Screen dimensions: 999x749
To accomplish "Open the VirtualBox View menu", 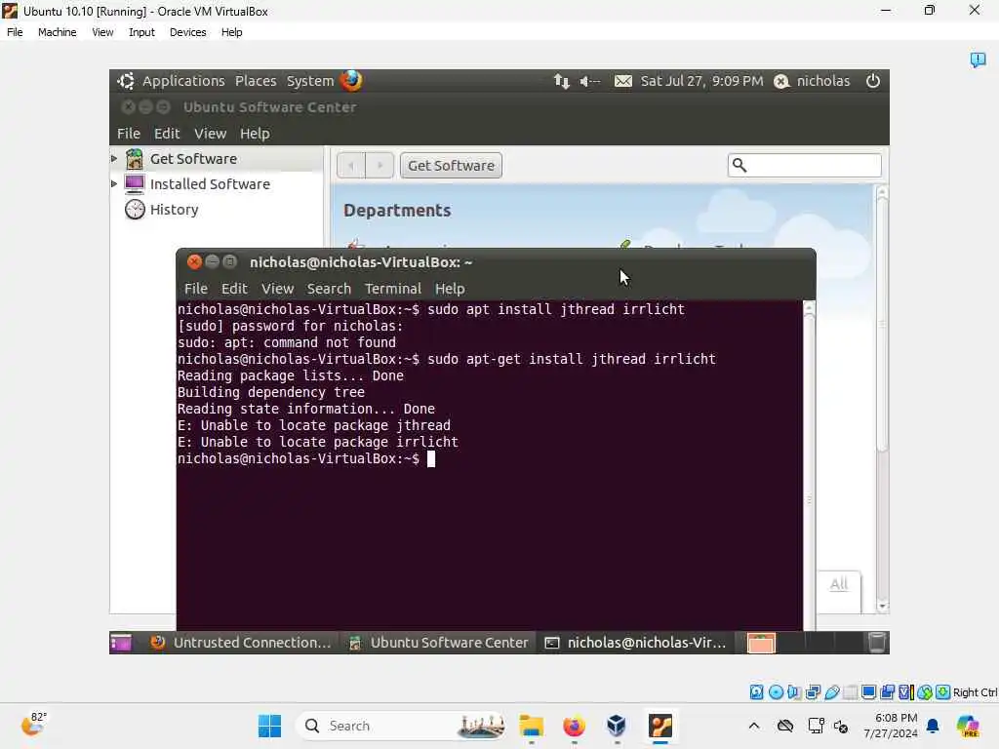I will [102, 32].
